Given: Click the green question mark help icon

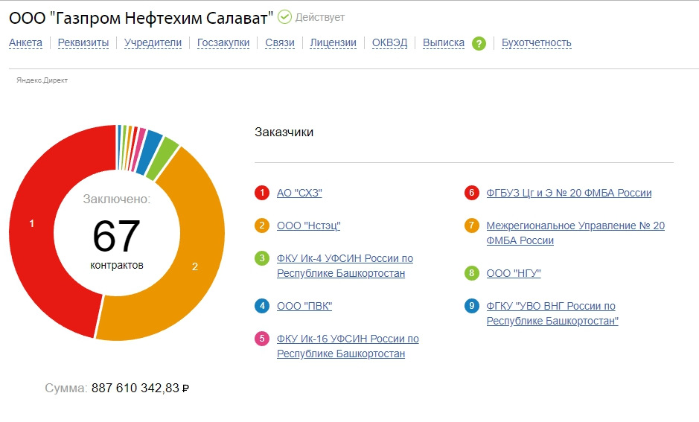Looking at the screenshot, I should (x=479, y=44).
